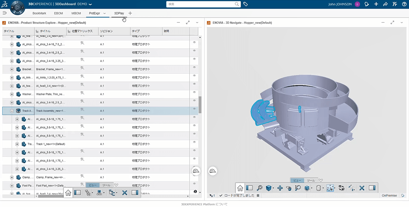Toggle the left dashboard menu icon
This screenshot has height=207, width=409.
tap(4, 13)
